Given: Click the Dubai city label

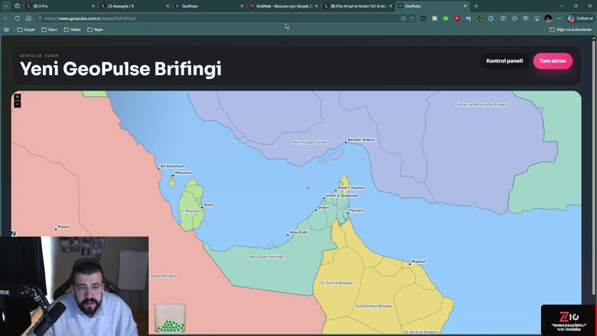Looking at the screenshot, I should (323, 207).
